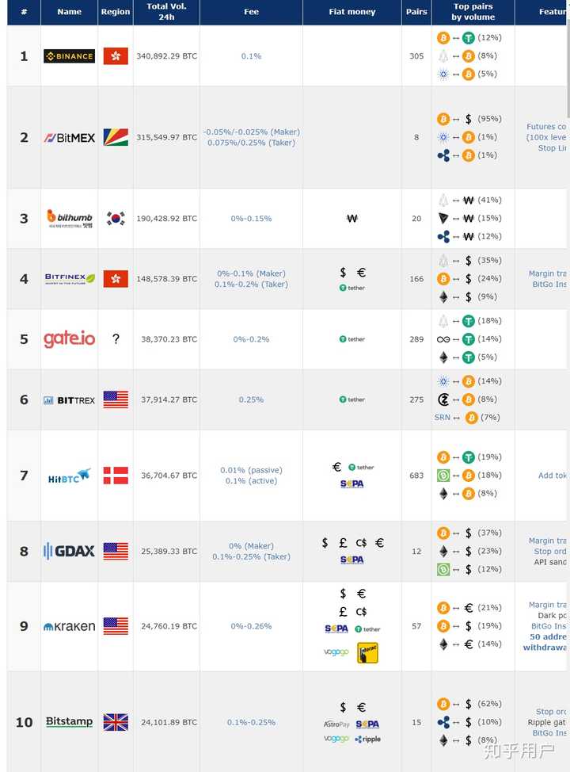570x772 pixels.
Task: Click the Denmark flag for HitBTC
Action: (116, 476)
